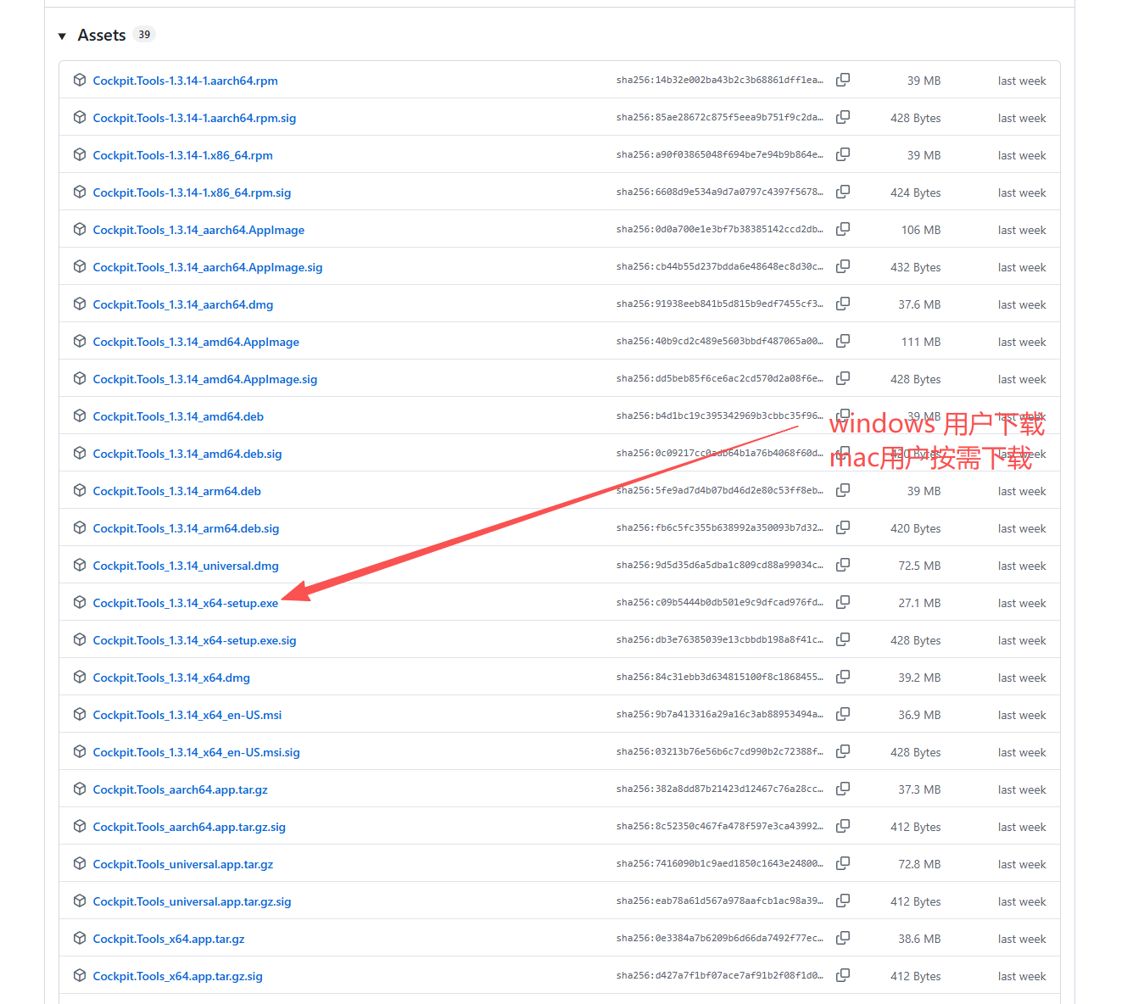The height and width of the screenshot is (1004, 1144).
Task: Copy SHA256 hash for Cockpit.Tools-1.3.14-1.aarch64.rpm
Action: tap(843, 80)
